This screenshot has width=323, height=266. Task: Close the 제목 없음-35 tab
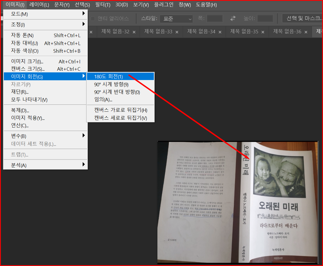[263, 32]
